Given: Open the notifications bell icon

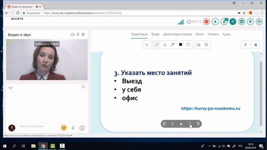Looking at the screenshot, I should [215, 22].
